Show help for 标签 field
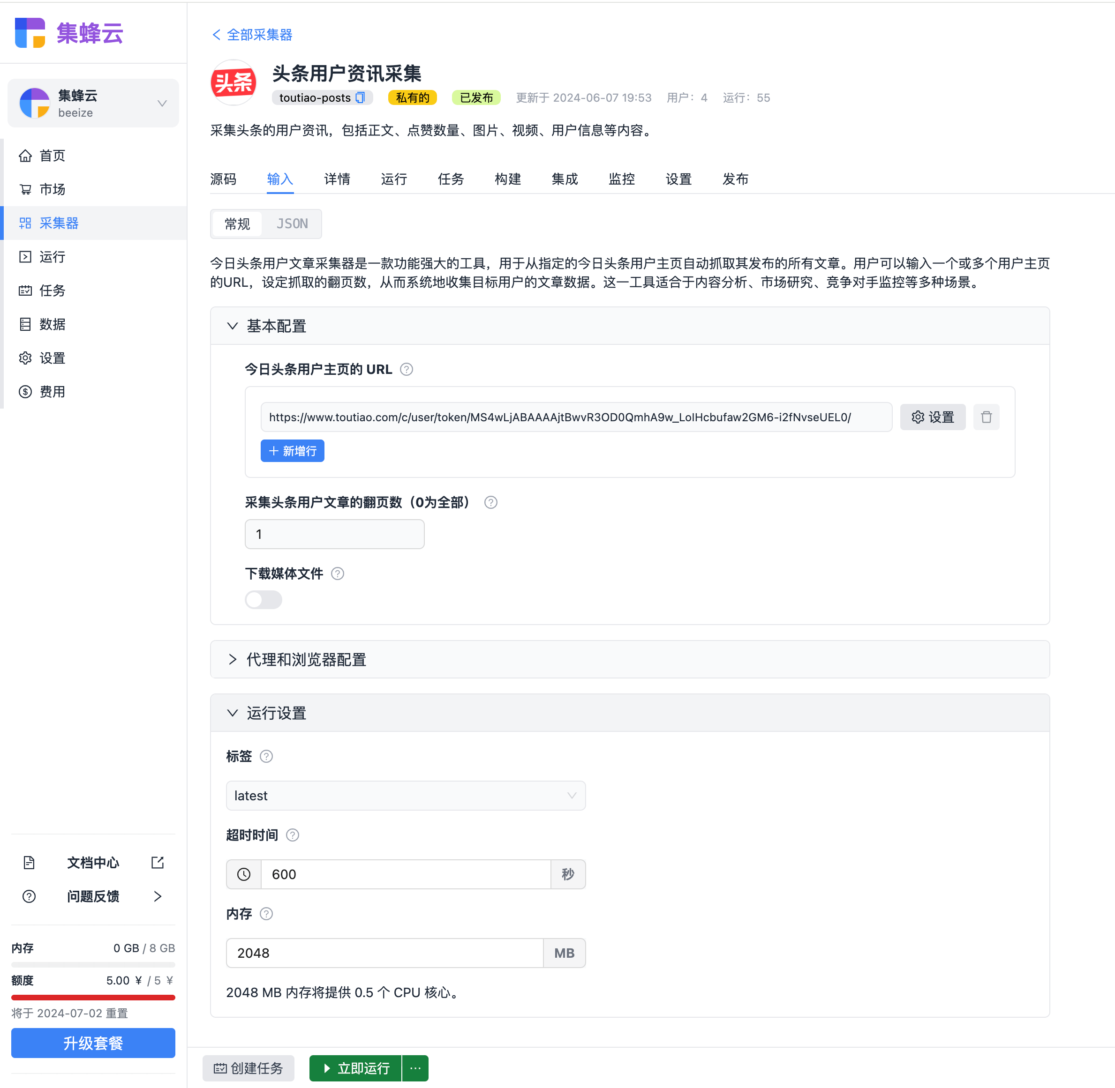Viewport: 1115px width, 1088px height. tap(266, 756)
